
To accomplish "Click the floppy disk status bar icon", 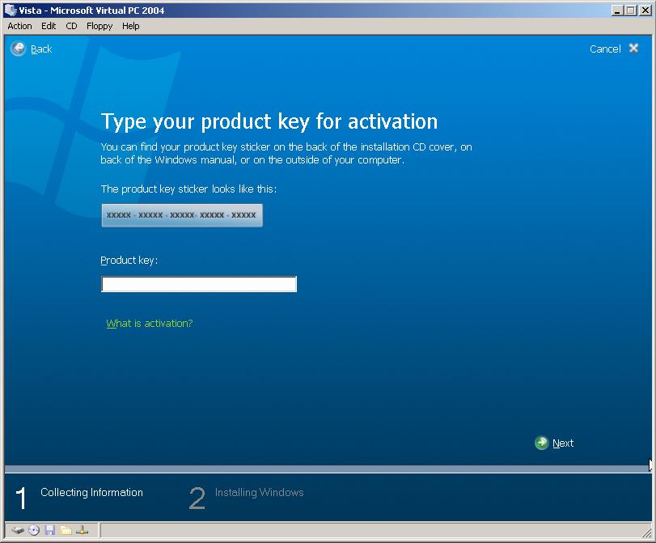I will pos(50,530).
